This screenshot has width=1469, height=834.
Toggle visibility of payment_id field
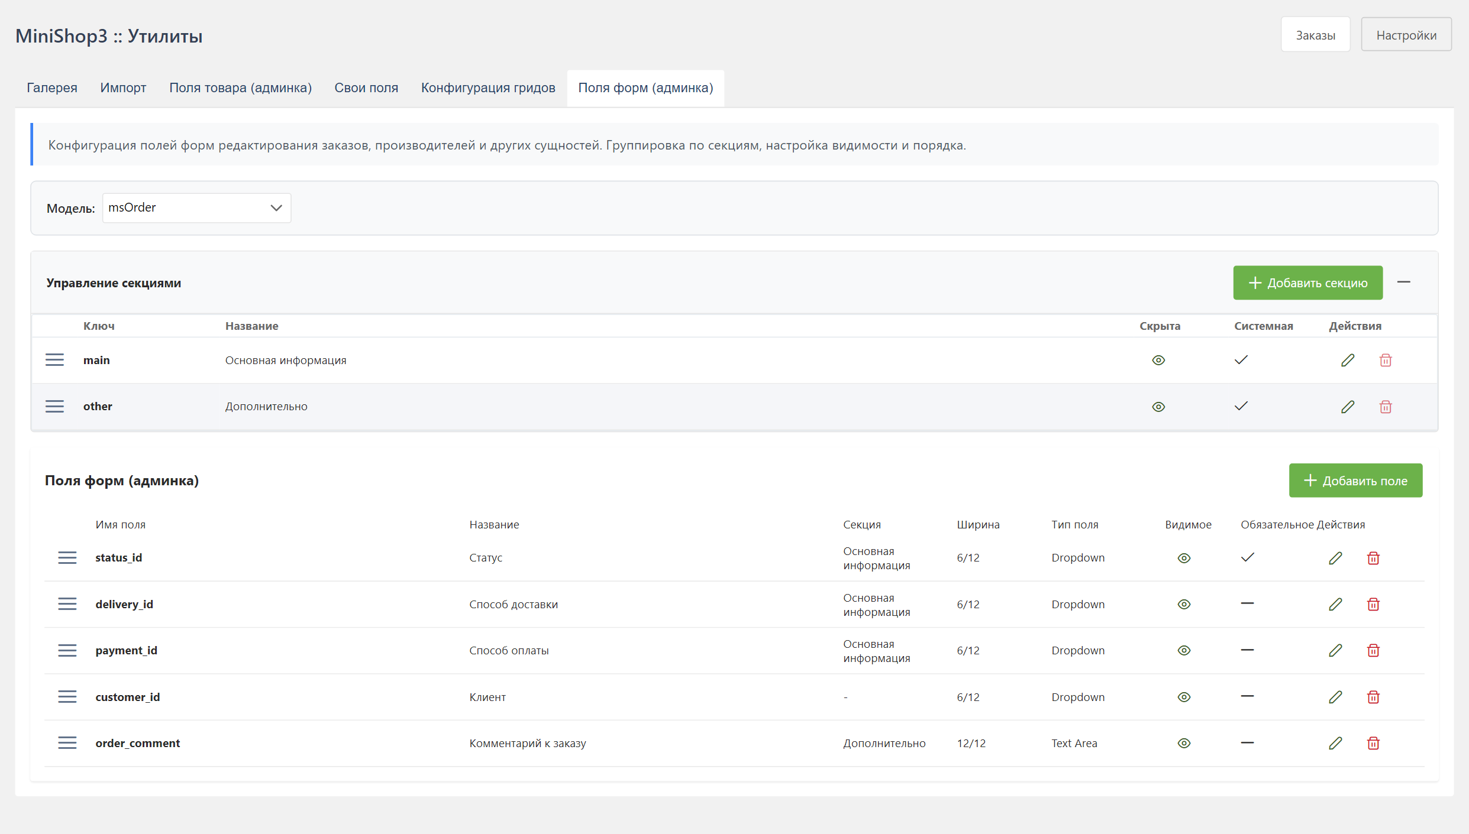point(1184,650)
